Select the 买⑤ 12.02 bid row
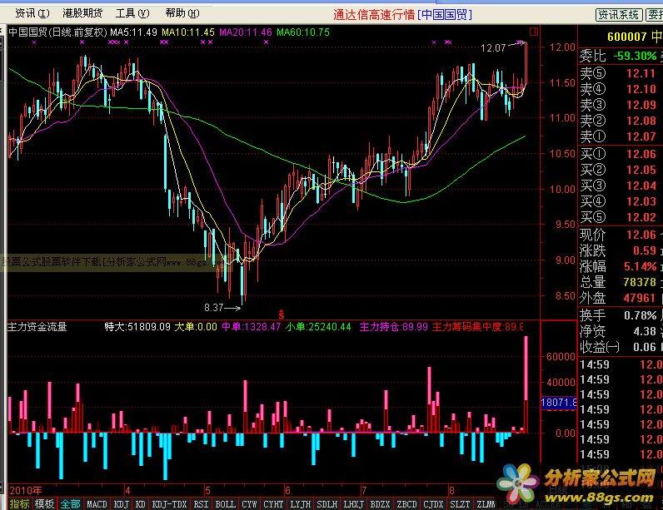 [x=620, y=217]
